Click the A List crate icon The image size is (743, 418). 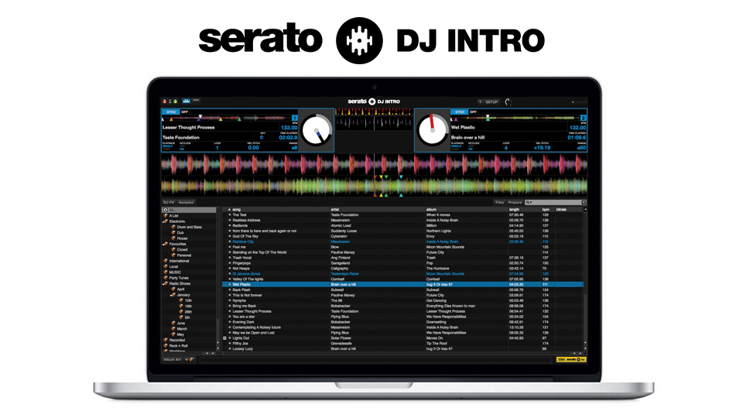coord(166,216)
